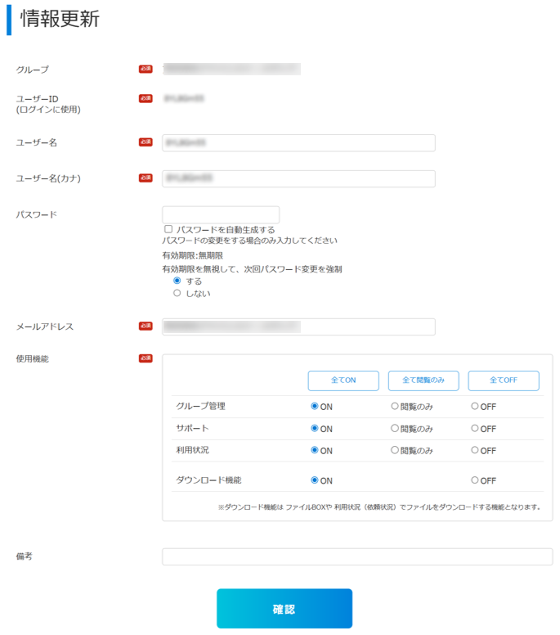The height and width of the screenshot is (635, 560).
Task: Focus the パスワード input field
Action: click(221, 214)
